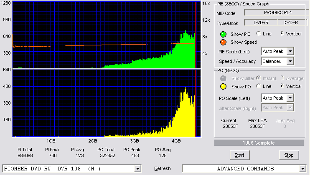Click the red position marker in PIE graph
The width and height of the screenshot is (310, 175).
tap(196, 35)
